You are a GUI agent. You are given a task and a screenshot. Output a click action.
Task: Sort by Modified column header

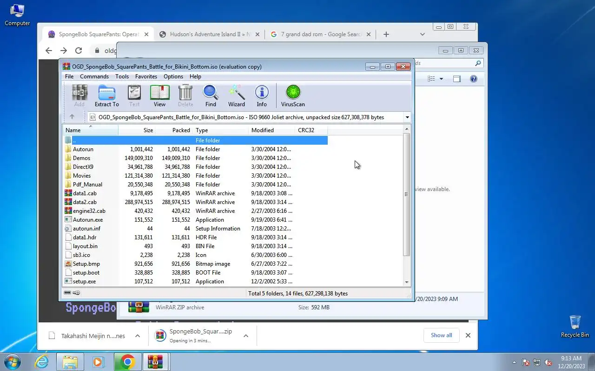click(271, 130)
